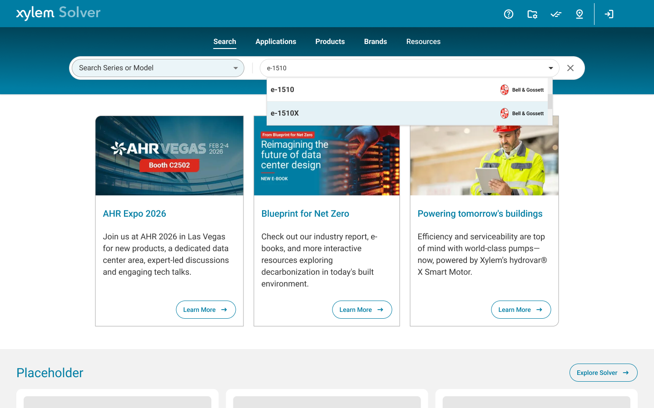Image resolution: width=654 pixels, height=408 pixels.
Task: Open the selection checklist icon in the header
Action: [555, 14]
